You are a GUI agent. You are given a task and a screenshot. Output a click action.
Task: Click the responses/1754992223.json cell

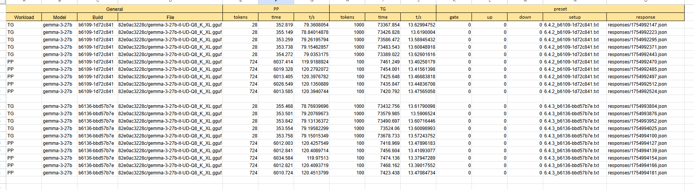pos(646,32)
